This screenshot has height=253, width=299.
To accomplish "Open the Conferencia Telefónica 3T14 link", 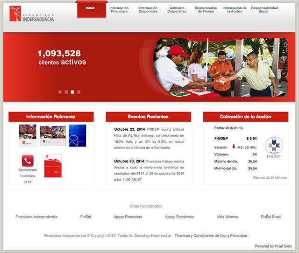I will tap(28, 176).
